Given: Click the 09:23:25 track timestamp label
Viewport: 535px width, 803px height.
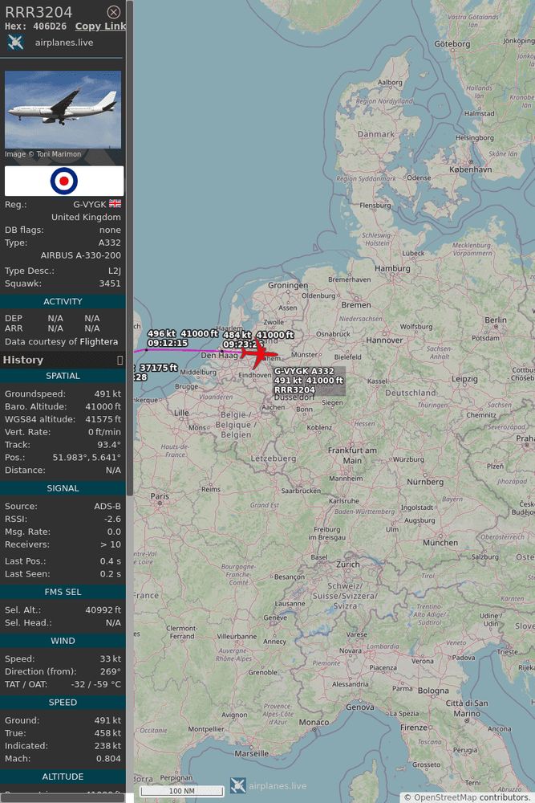Looking at the screenshot, I should 243,344.
